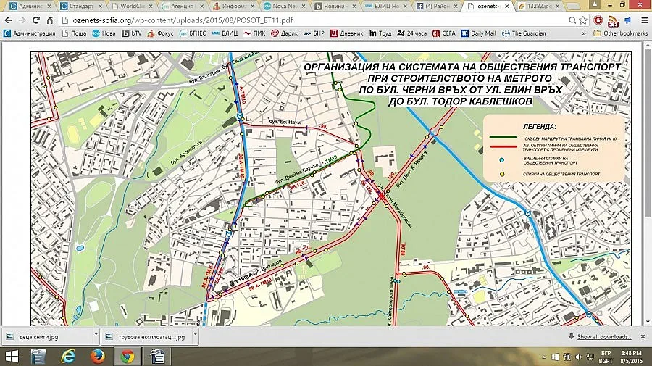Launch Internet Explorer from the taskbar
This screenshot has height=366, width=652.
(x=69, y=356)
